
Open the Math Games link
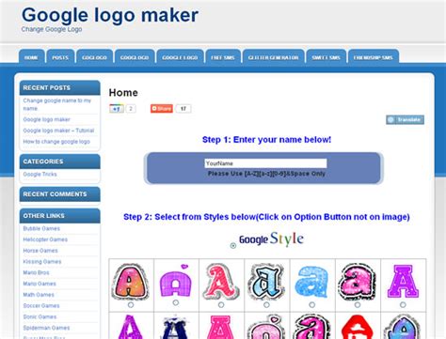pos(39,295)
